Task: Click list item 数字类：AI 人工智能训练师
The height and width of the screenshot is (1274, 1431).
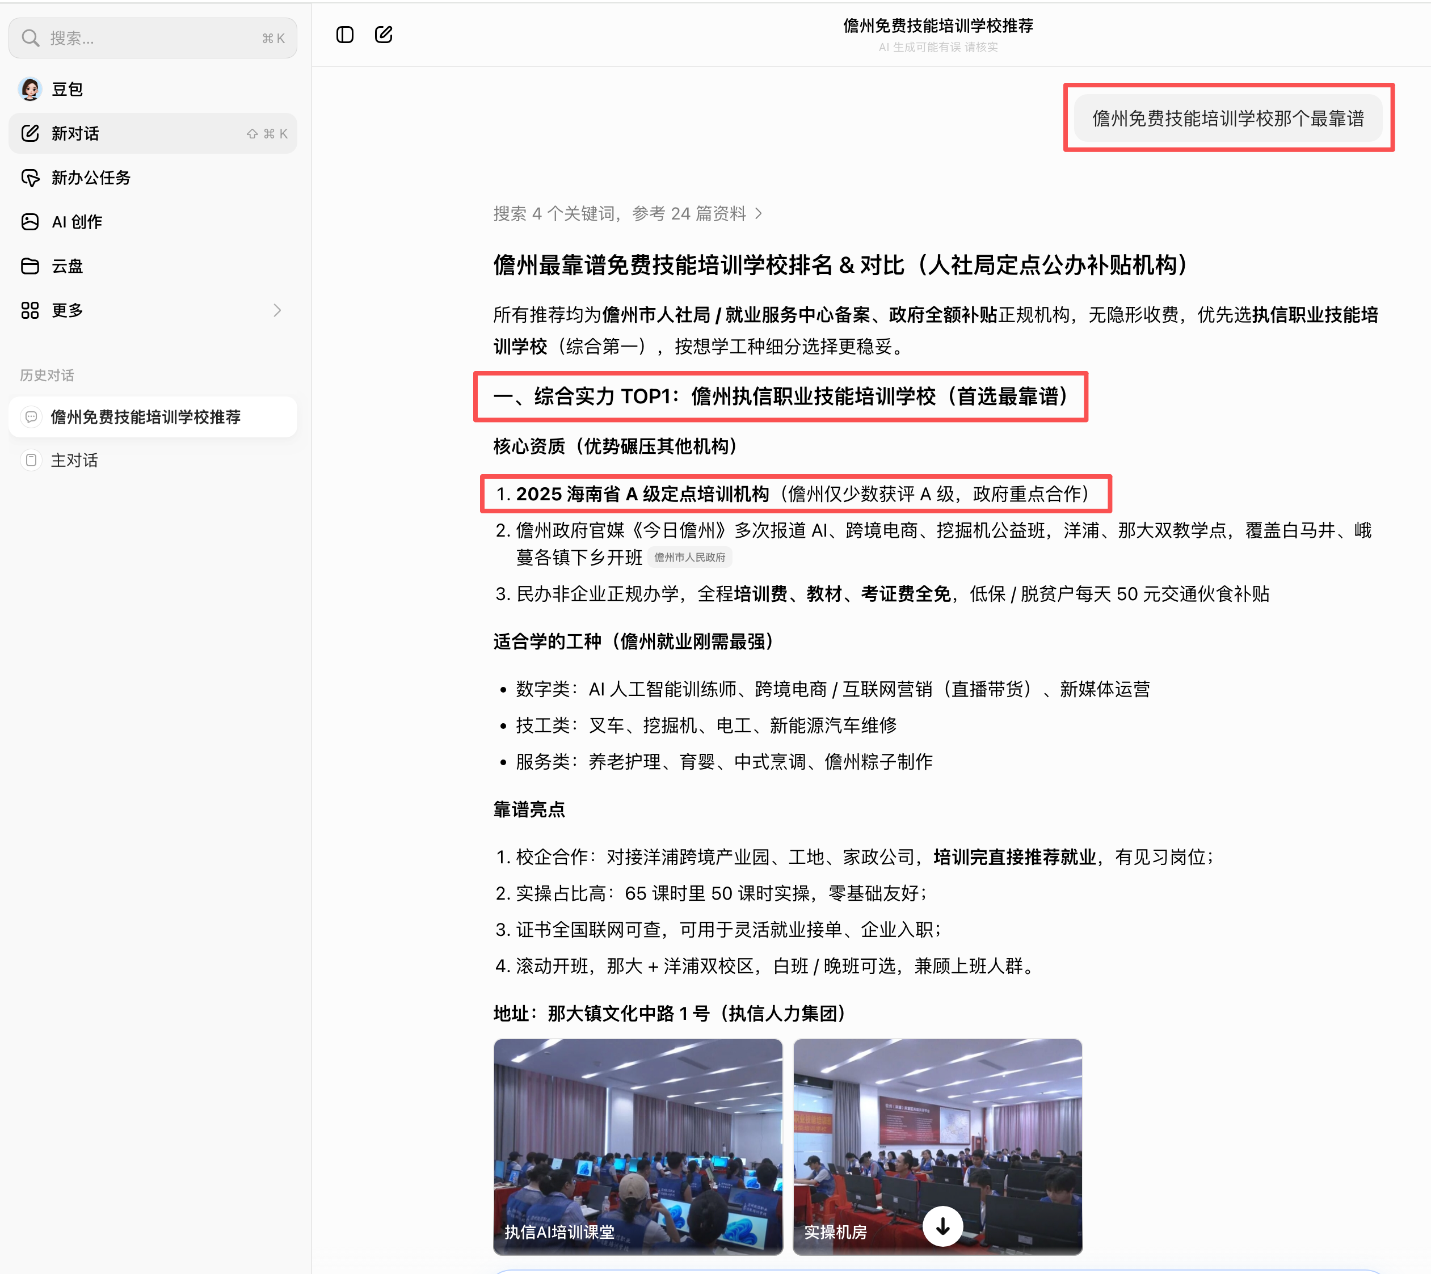Action: pyautogui.click(x=832, y=689)
